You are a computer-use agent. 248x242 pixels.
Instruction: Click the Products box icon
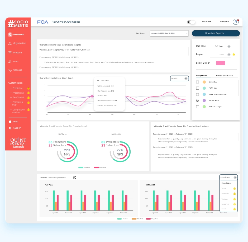[x=10, y=53]
